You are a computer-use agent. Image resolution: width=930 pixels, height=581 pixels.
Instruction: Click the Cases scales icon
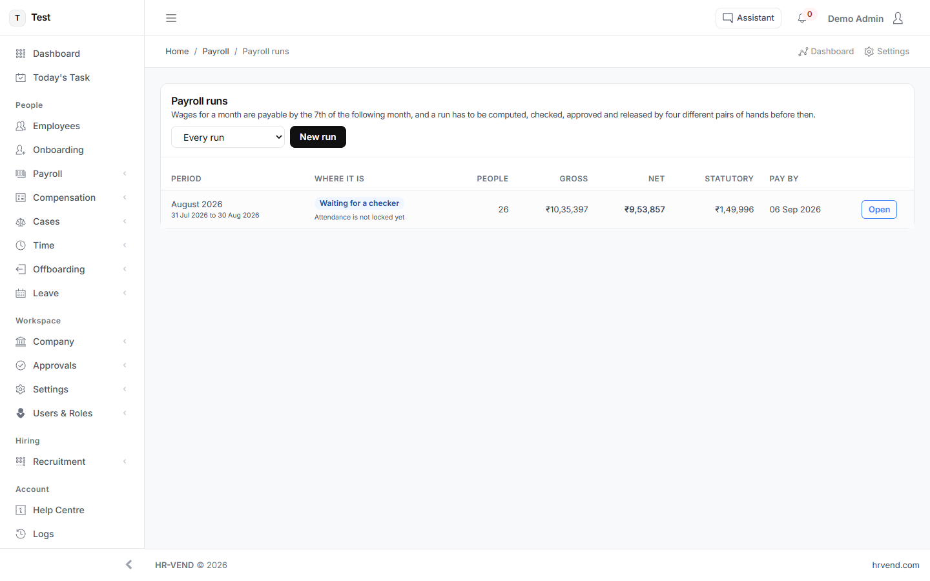pyautogui.click(x=21, y=221)
